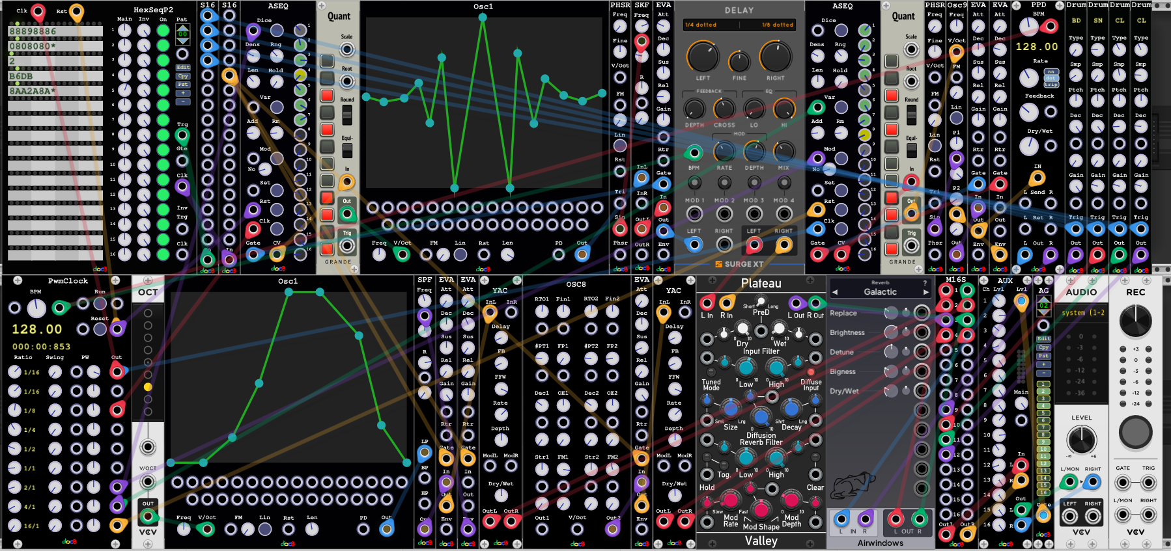The image size is (1171, 551).
Task: Adjust the LEVEL knob on AUDIO module
Action: click(1082, 440)
